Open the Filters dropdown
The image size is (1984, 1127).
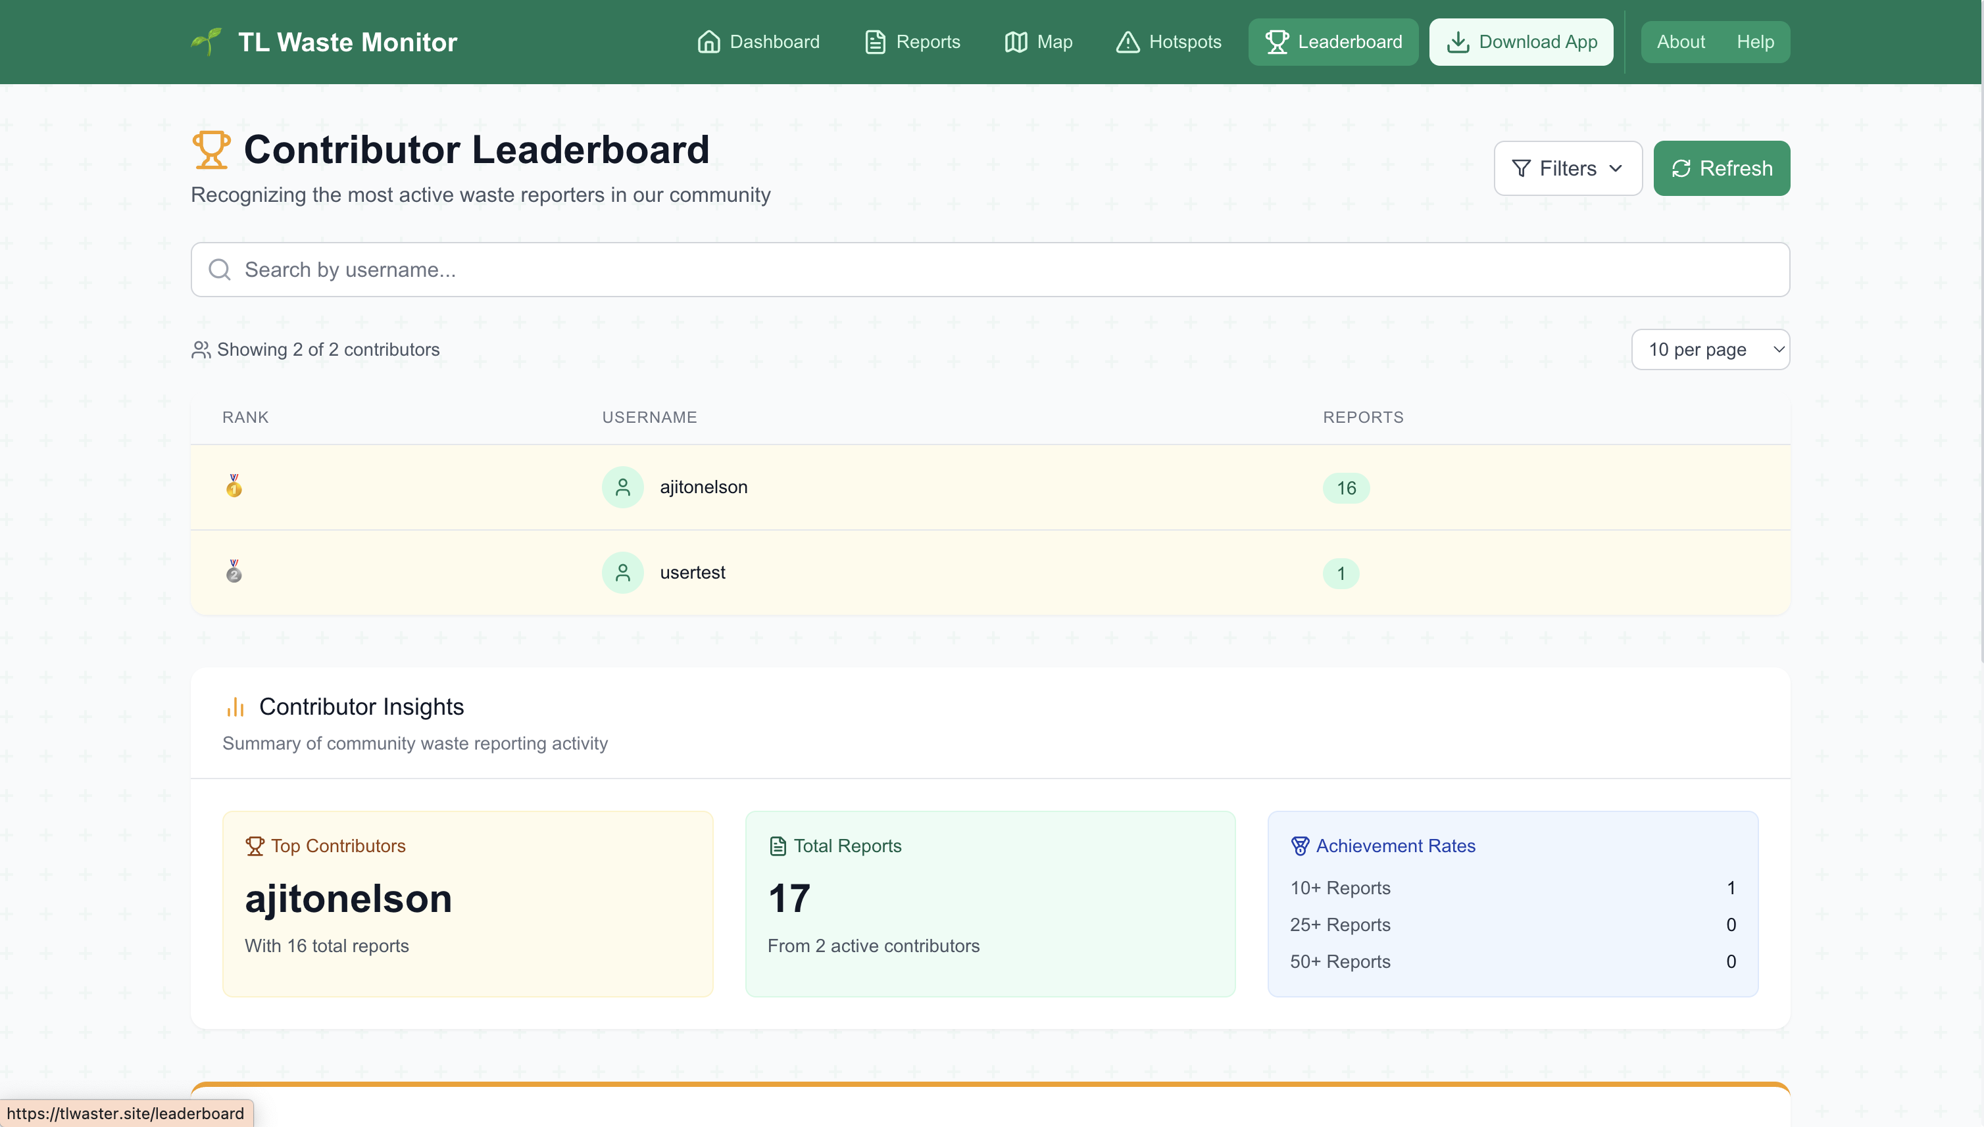pos(1568,168)
